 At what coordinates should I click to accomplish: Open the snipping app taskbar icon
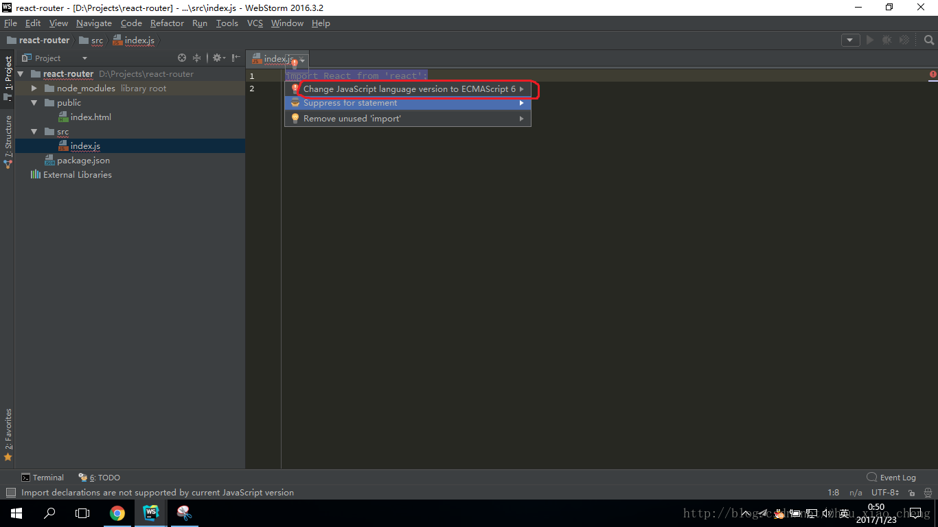coord(184,513)
